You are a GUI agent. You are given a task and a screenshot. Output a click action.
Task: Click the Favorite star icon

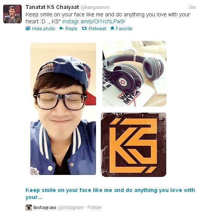112,28
